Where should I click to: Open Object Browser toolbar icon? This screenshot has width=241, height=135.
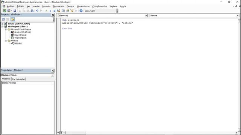(72, 11)
